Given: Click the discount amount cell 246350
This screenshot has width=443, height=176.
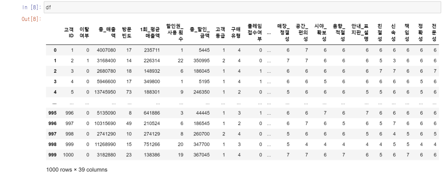Looking at the screenshot, I should [x=202, y=92].
